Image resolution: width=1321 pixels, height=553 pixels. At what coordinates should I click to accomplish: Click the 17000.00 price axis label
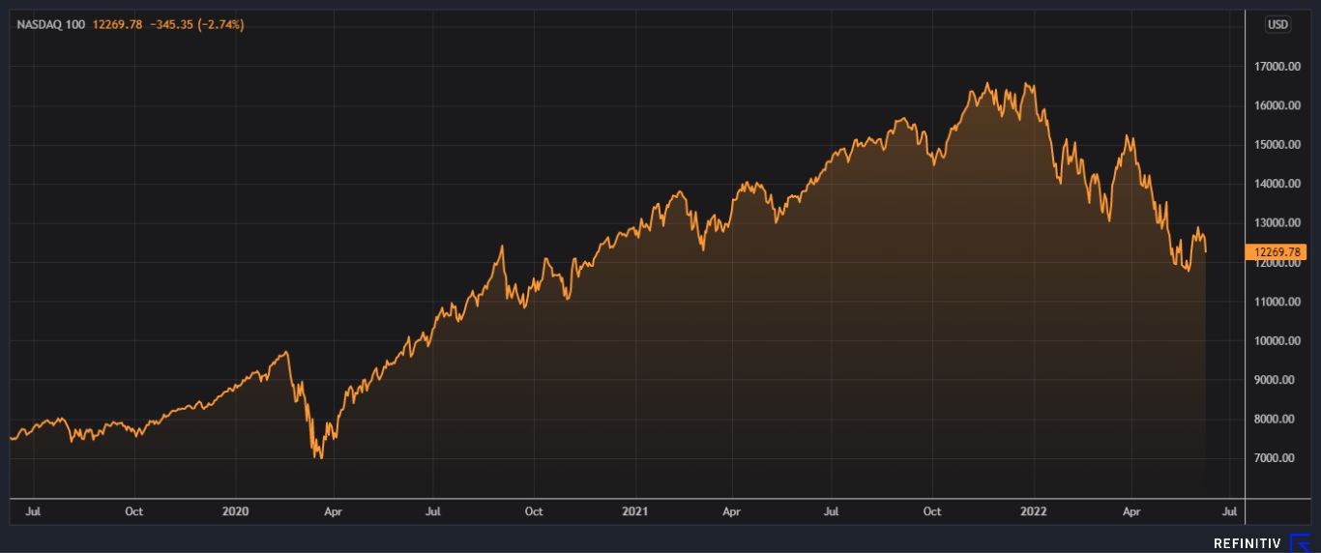(1278, 67)
